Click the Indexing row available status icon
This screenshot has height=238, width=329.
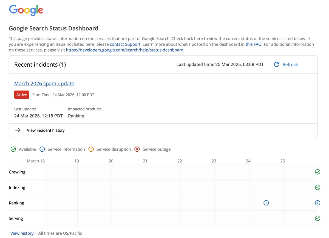[x=317, y=187]
